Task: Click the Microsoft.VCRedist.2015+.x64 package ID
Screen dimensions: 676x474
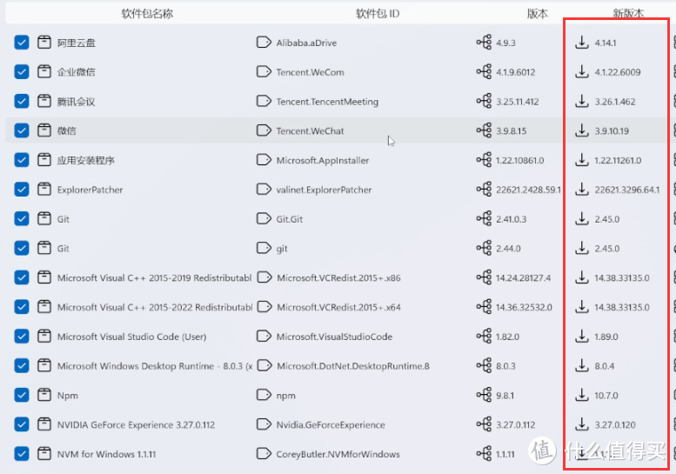Action: [338, 307]
